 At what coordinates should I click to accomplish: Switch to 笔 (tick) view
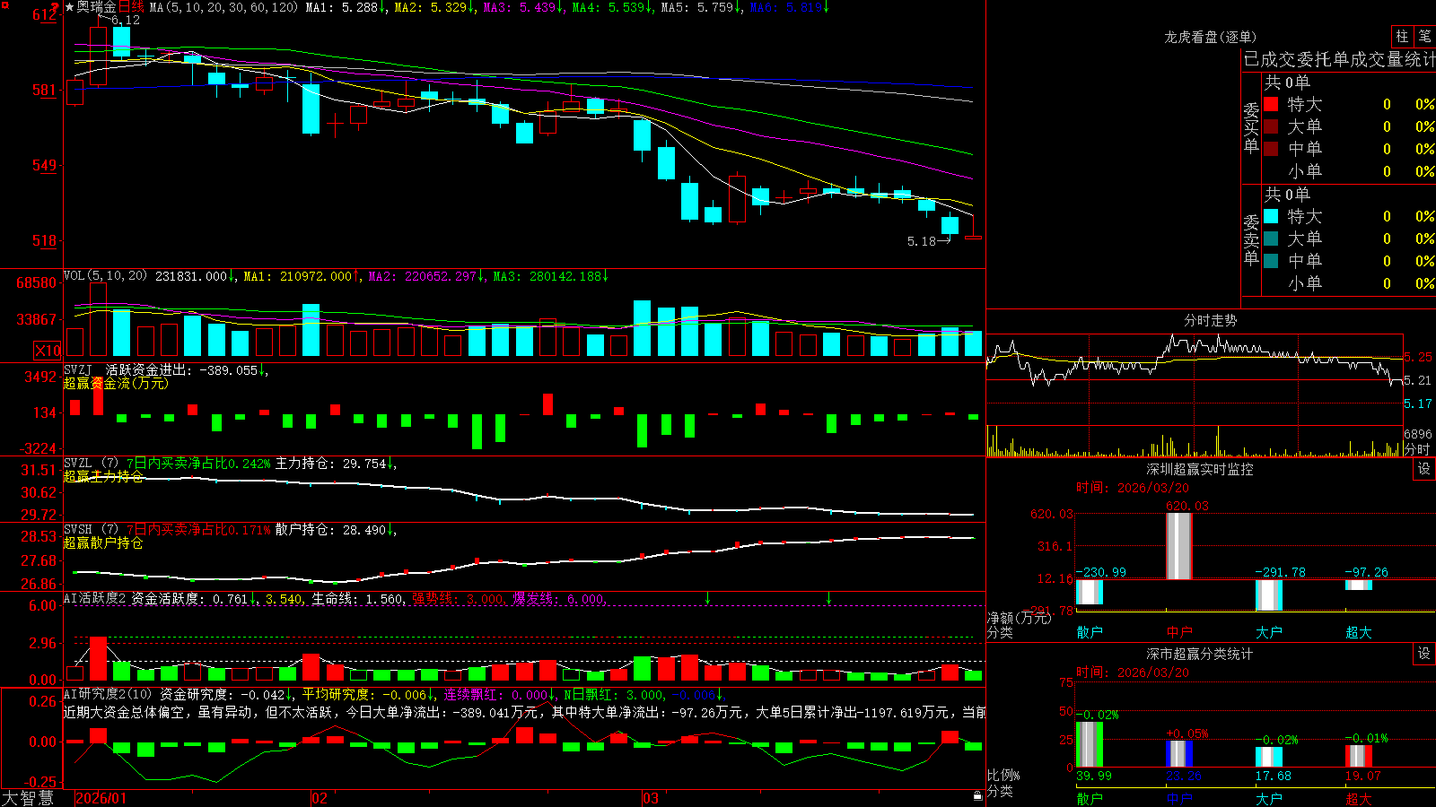[x=1424, y=36]
